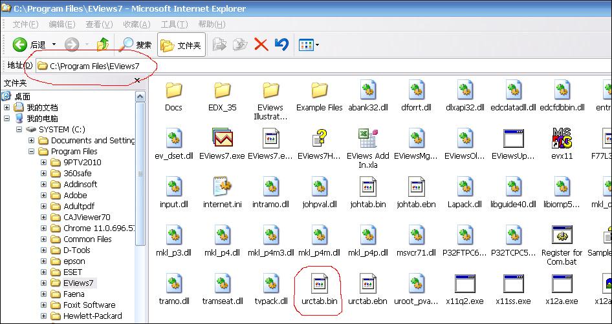The width and height of the screenshot is (612, 324).
Task: Close the Folders side pane
Action: (x=137, y=80)
